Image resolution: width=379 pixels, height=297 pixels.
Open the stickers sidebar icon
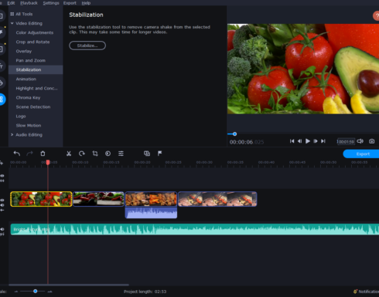2,83
